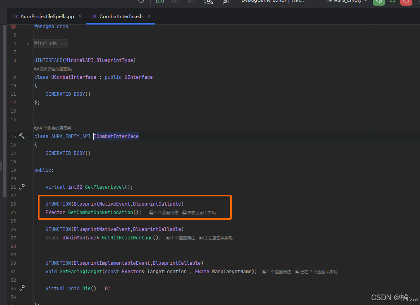Click the collapsed '#include ...' placeholder

pyautogui.click(x=51, y=43)
